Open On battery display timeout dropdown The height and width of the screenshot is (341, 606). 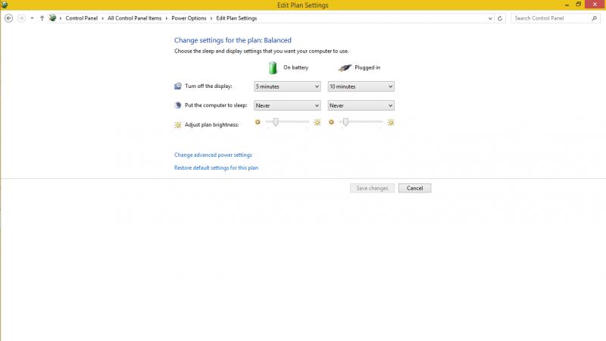[x=287, y=86]
